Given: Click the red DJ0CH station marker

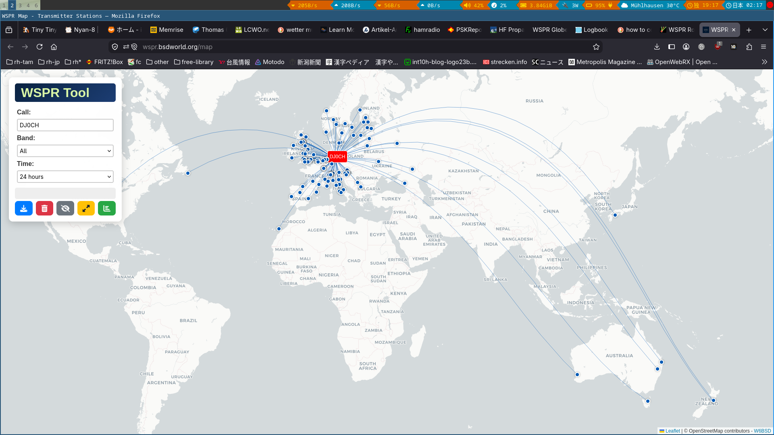Looking at the screenshot, I should pyautogui.click(x=337, y=157).
